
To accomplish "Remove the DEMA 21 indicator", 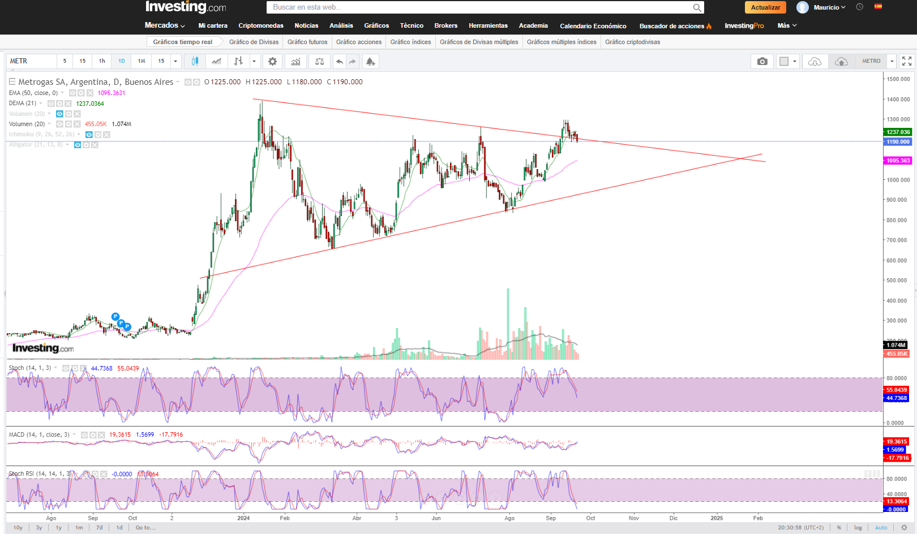I will pyautogui.click(x=68, y=104).
